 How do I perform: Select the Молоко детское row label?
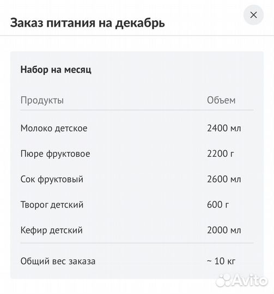(x=54, y=128)
